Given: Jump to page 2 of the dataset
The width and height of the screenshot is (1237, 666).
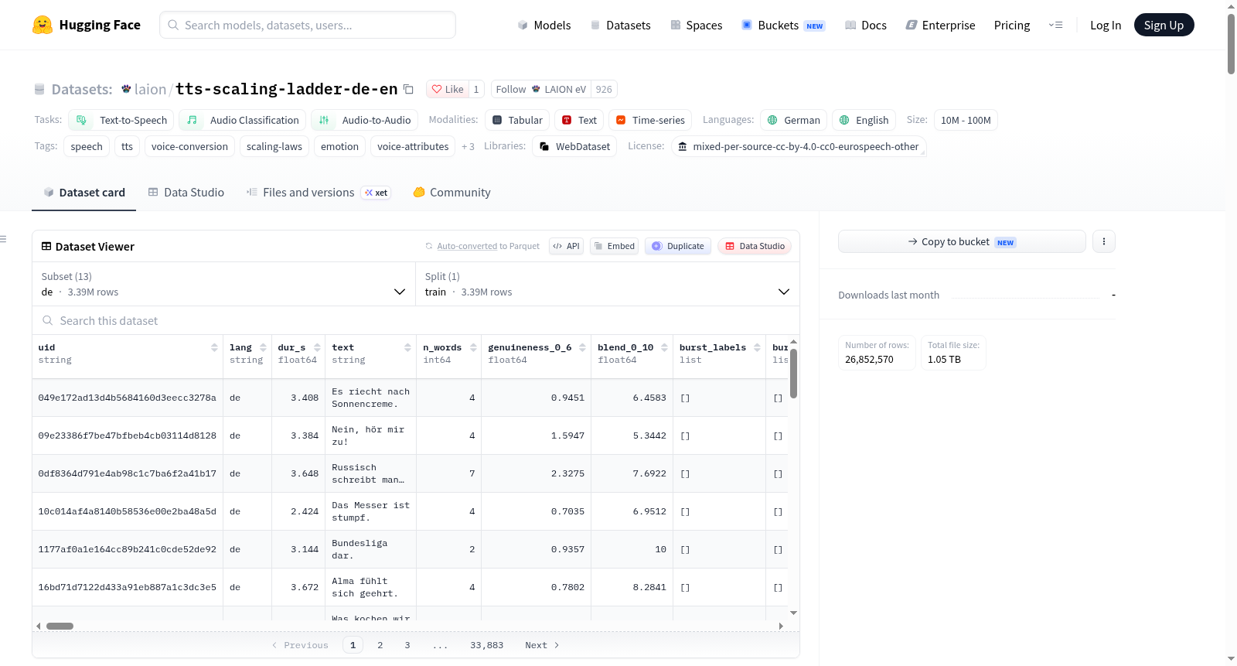Looking at the screenshot, I should pyautogui.click(x=380, y=645).
